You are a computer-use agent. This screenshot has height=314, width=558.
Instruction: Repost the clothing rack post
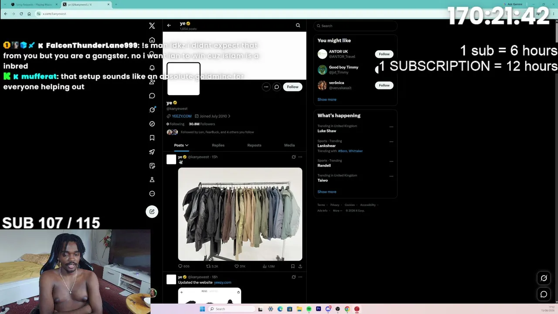[x=212, y=266]
